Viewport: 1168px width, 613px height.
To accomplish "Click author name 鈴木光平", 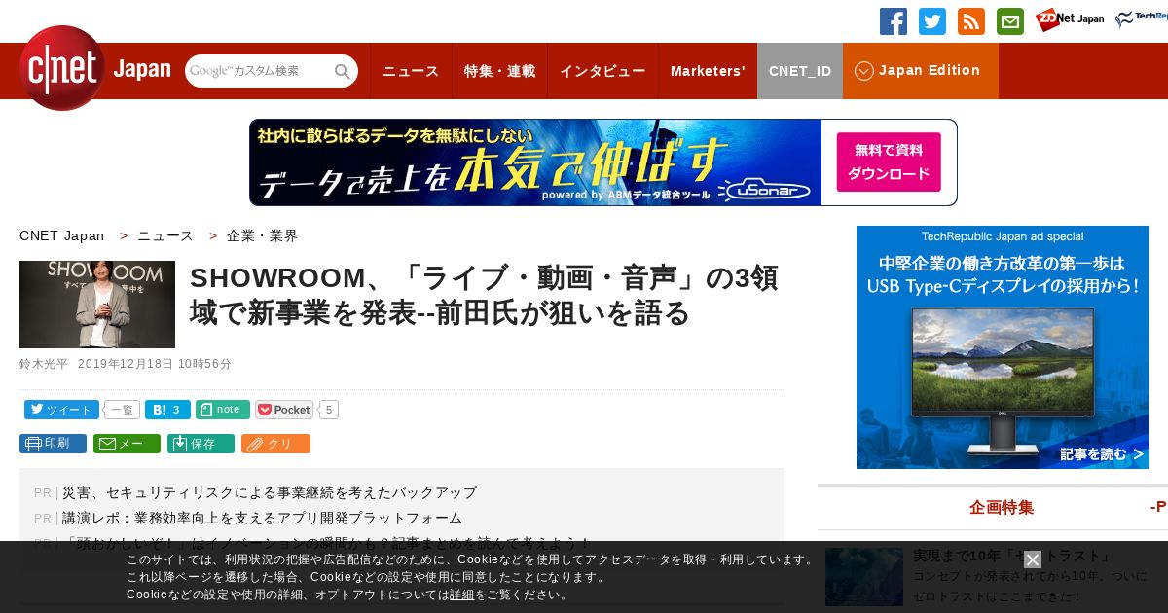I will [44, 364].
